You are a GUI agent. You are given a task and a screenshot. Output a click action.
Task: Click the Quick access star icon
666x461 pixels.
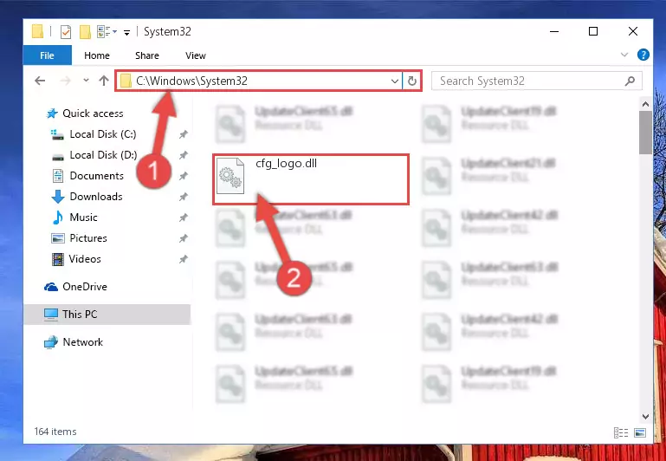coord(52,114)
